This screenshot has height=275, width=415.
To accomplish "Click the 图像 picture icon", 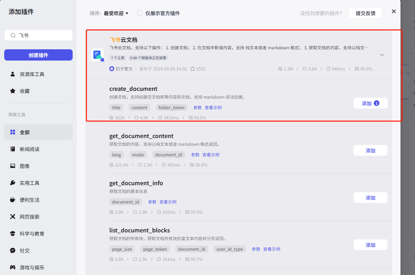I will click(x=12, y=166).
